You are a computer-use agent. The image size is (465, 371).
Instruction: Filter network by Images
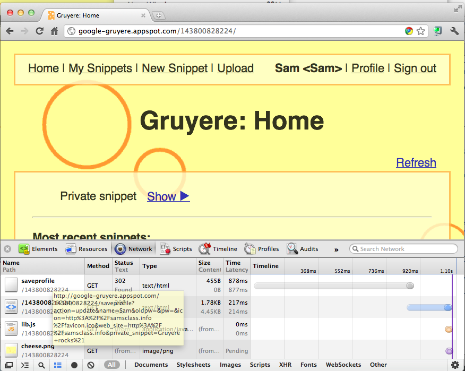click(230, 365)
